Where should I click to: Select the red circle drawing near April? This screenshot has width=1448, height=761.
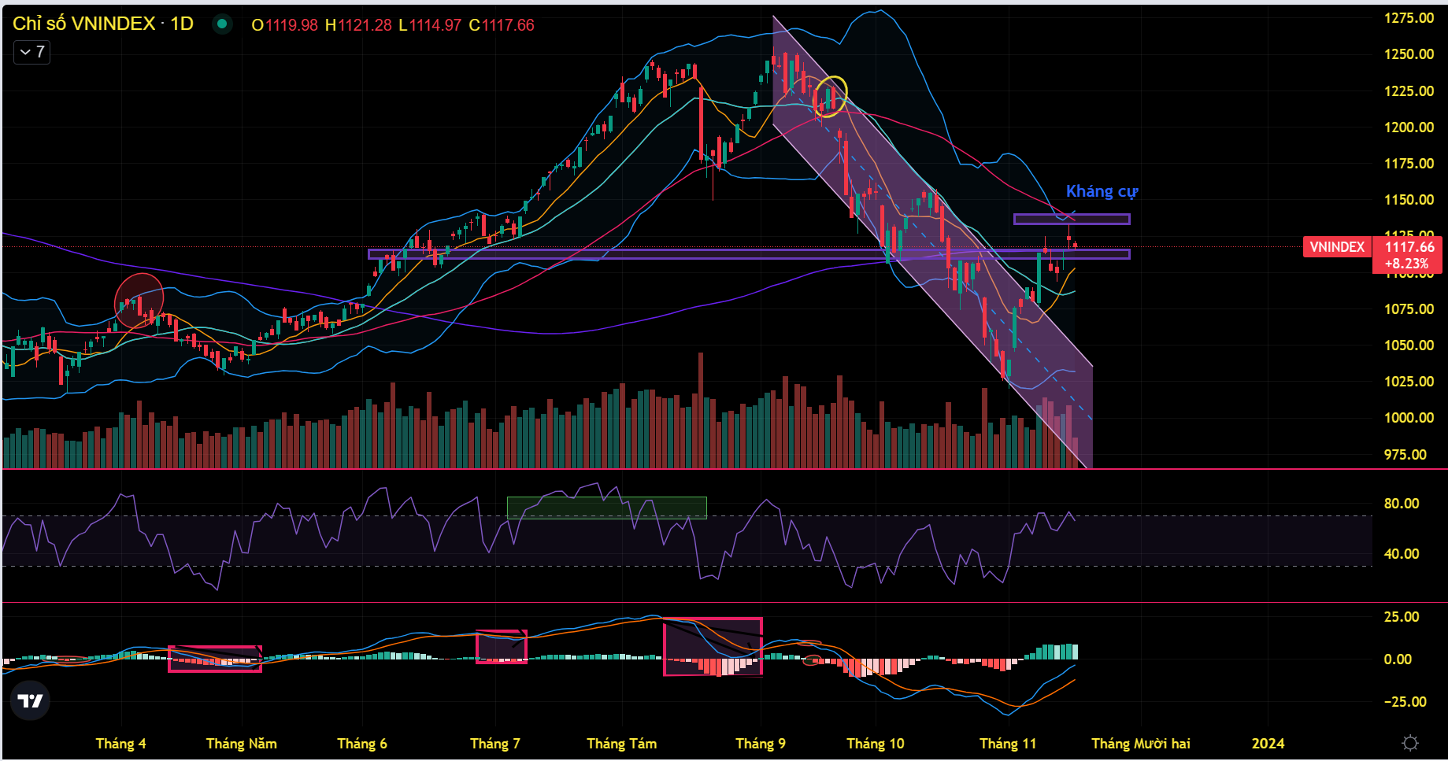tap(139, 300)
